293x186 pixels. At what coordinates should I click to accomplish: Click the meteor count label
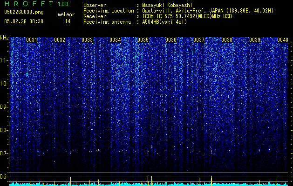66,14
